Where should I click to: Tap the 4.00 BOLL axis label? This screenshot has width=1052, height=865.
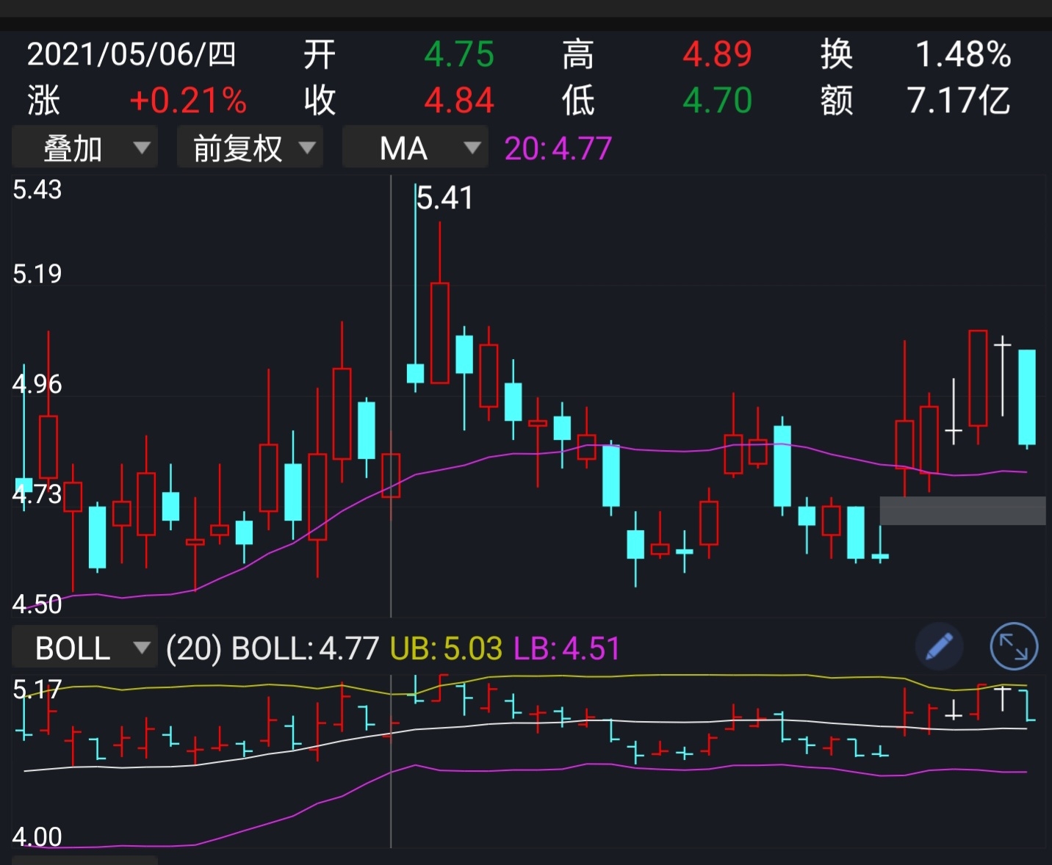tap(37, 837)
